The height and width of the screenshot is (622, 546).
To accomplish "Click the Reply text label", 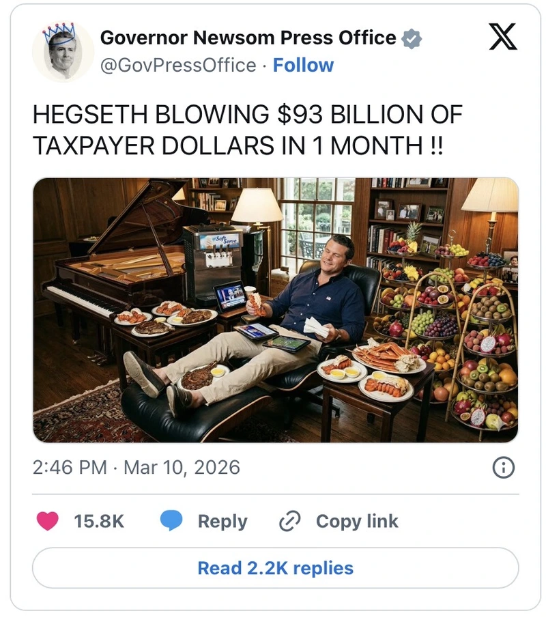I will pyautogui.click(x=222, y=522).
